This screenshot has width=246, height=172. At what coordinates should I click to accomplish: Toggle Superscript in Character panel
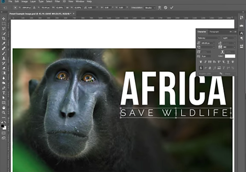[x=219, y=62]
